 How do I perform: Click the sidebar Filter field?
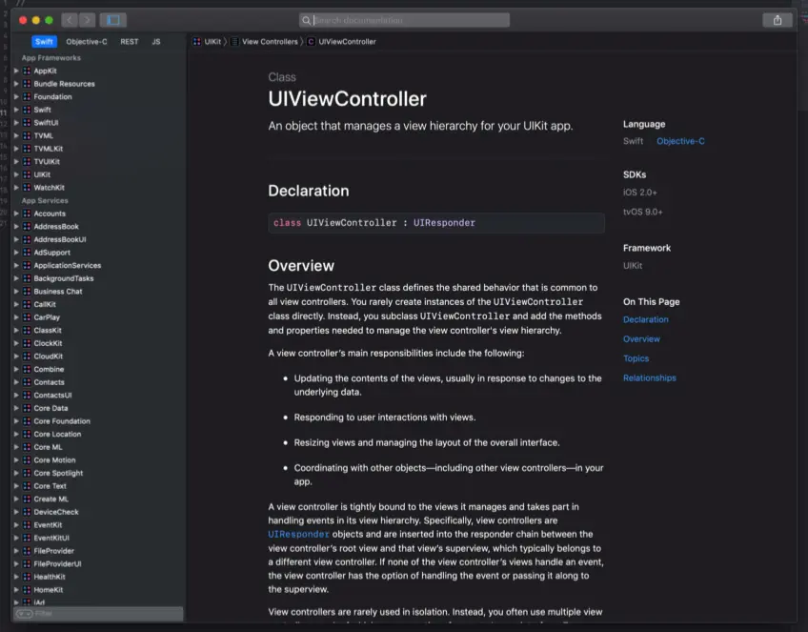(98, 614)
